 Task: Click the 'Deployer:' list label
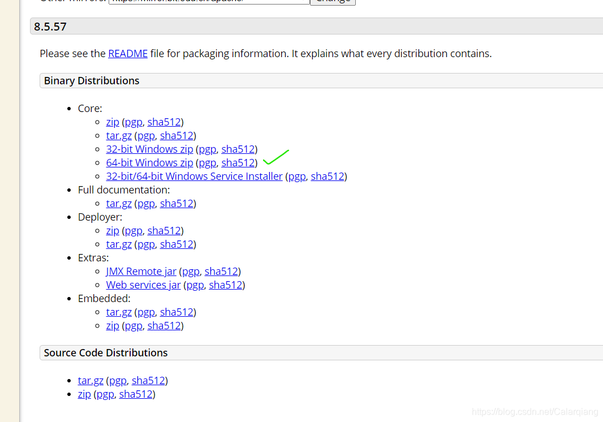tap(100, 217)
